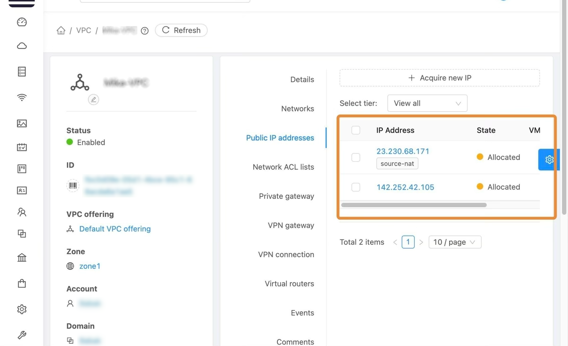Open the 10 / page size dropdown

click(454, 242)
